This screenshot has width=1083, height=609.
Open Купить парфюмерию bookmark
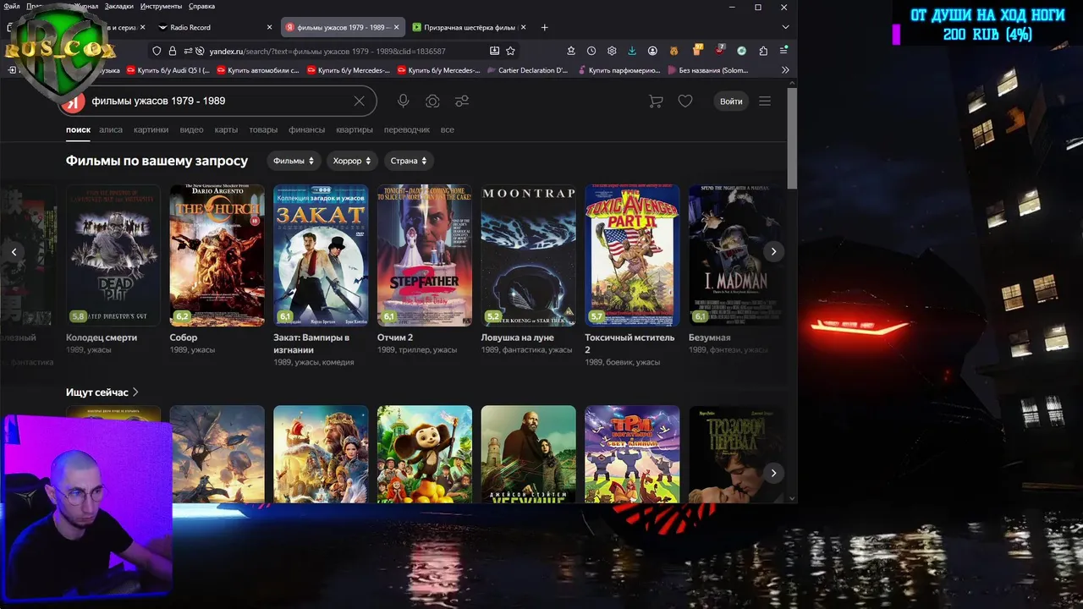(x=618, y=70)
